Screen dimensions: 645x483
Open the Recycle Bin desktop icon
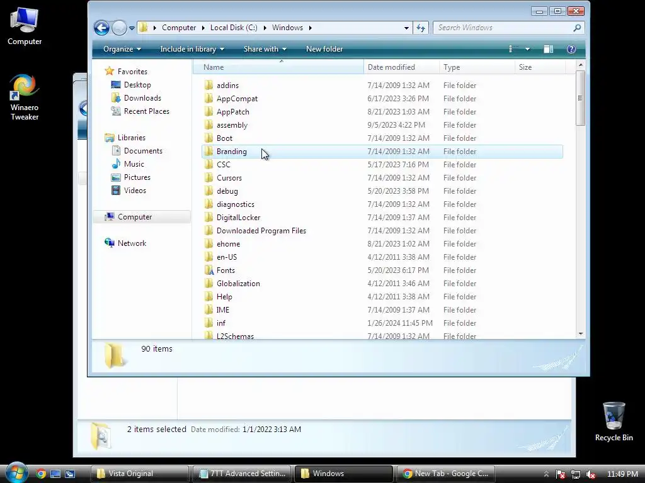pos(614,422)
